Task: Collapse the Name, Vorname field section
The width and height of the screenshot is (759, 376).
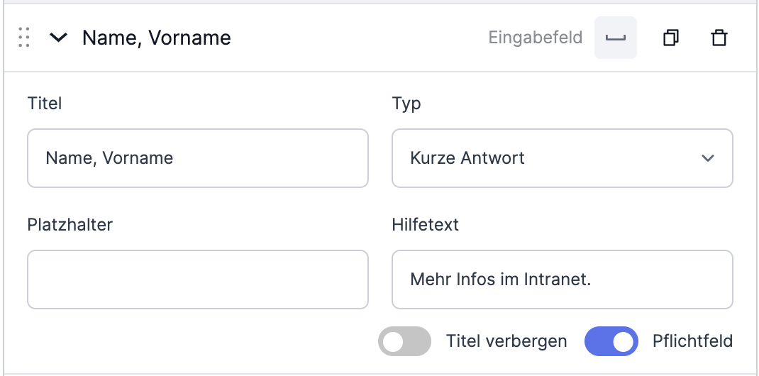Action: pos(59,38)
